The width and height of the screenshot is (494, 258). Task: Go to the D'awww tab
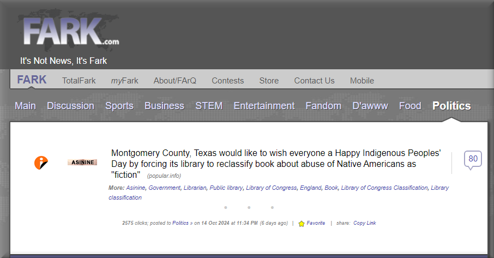tap(370, 106)
